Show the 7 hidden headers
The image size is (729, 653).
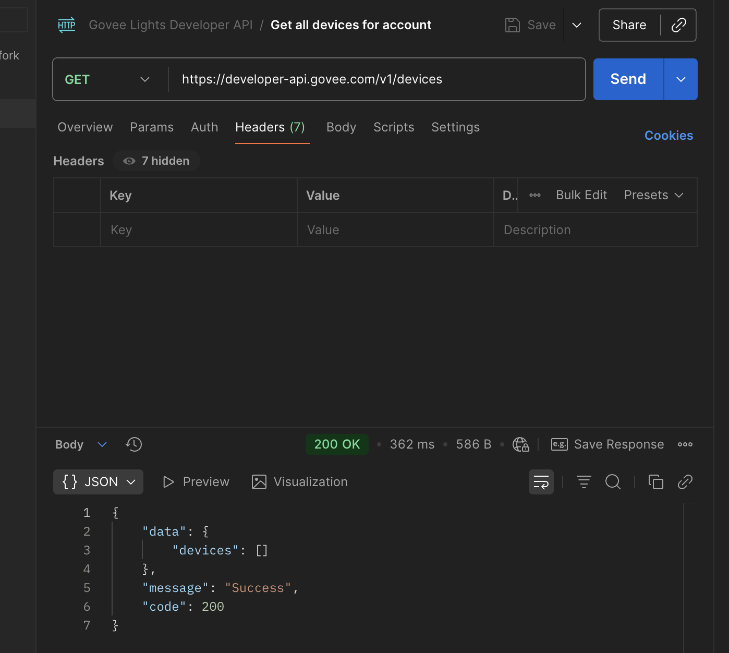[156, 161]
